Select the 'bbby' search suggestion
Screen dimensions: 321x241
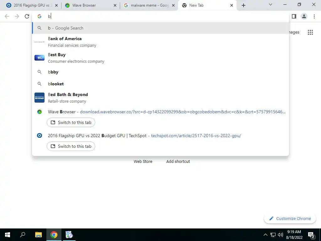point(160,72)
